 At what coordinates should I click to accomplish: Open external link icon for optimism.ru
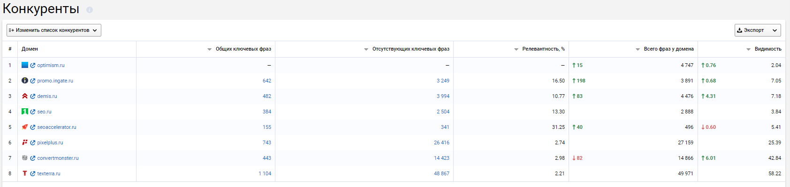point(33,66)
